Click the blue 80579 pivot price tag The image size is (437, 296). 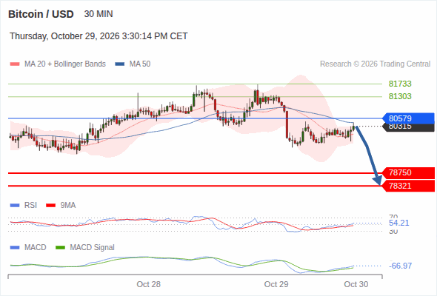[408, 118]
